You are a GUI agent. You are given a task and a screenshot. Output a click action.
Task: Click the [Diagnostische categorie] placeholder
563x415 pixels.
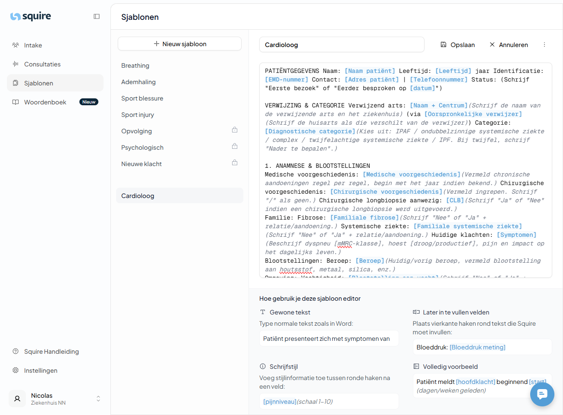tap(310, 132)
